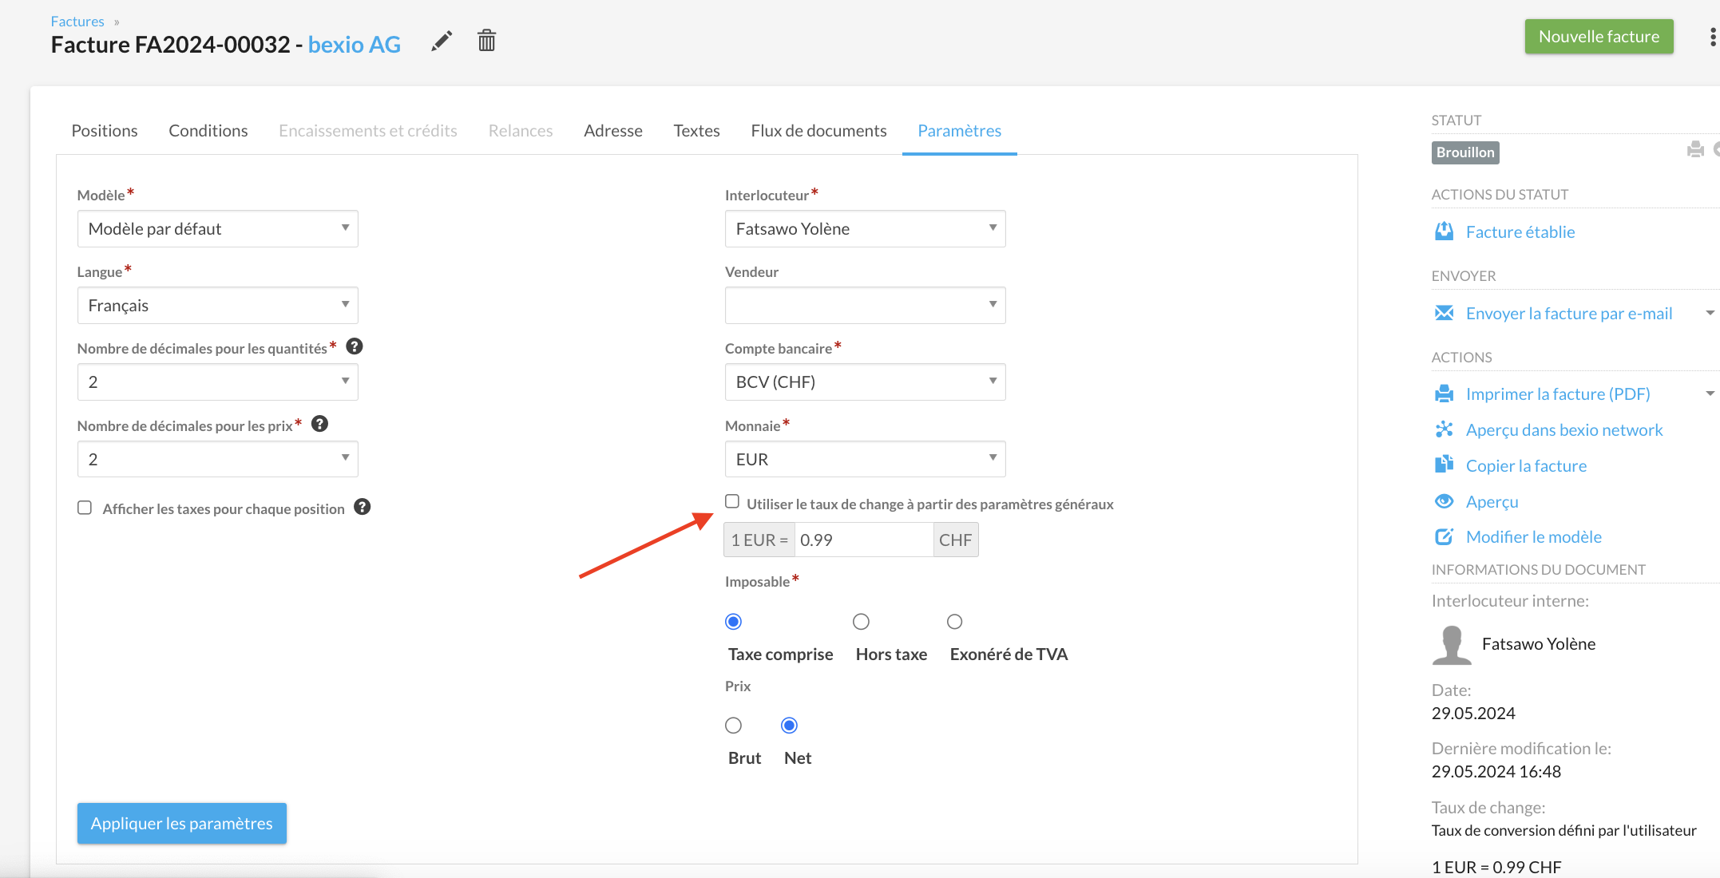Image resolution: width=1720 pixels, height=878 pixels.
Task: Click the trash delete invoice icon
Action: click(486, 41)
